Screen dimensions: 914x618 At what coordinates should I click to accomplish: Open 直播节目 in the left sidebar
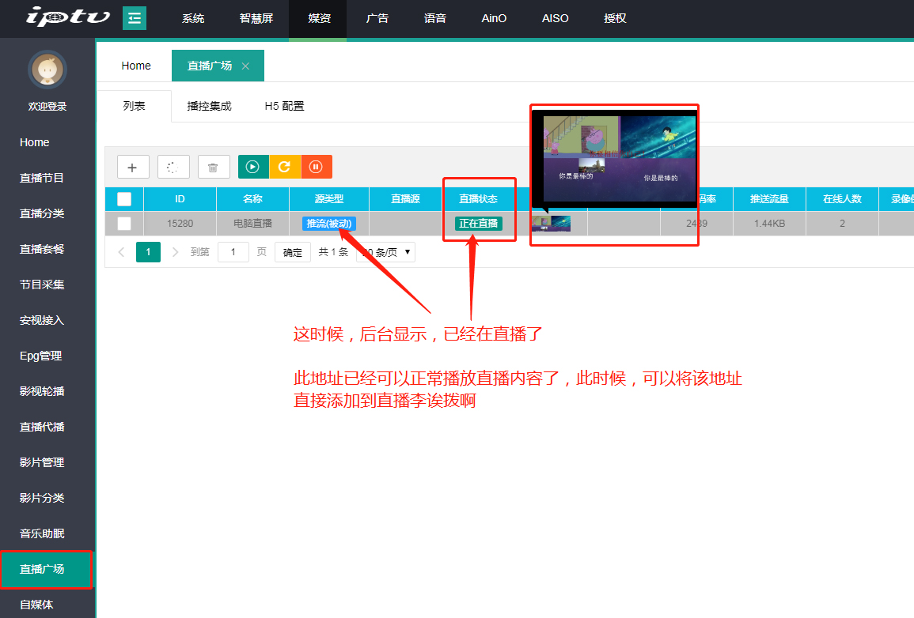(x=42, y=178)
